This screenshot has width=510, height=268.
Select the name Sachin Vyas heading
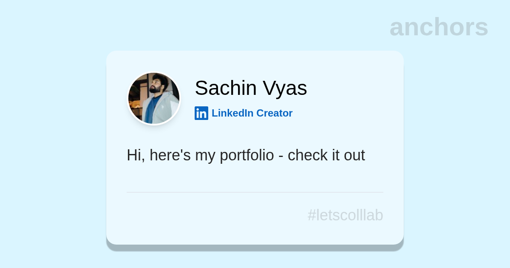pos(251,88)
